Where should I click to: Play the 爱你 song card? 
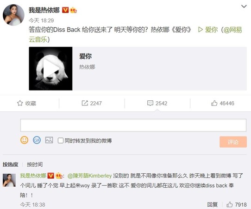coord(50,69)
